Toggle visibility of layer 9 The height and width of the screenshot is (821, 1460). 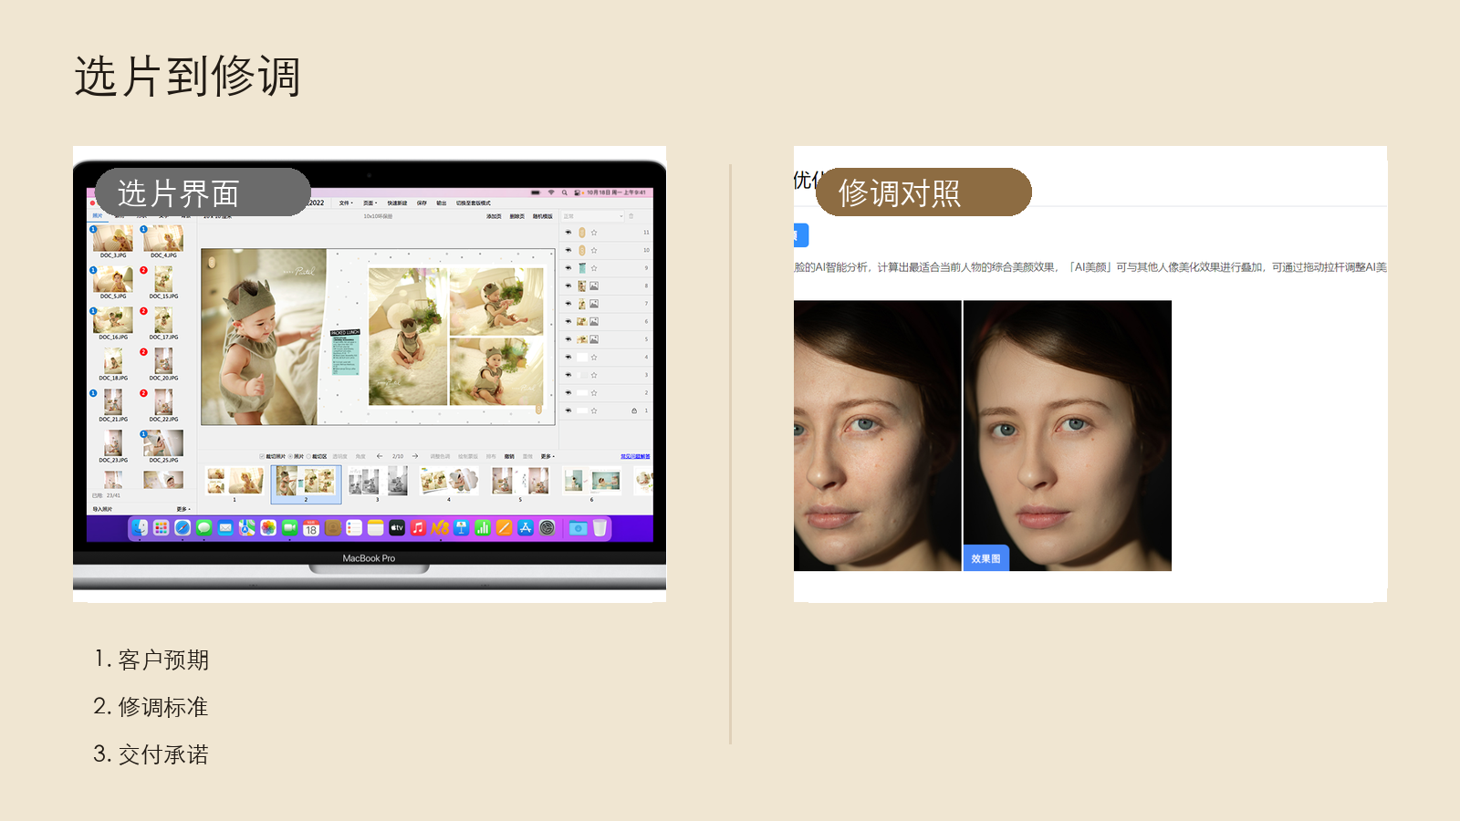(568, 268)
